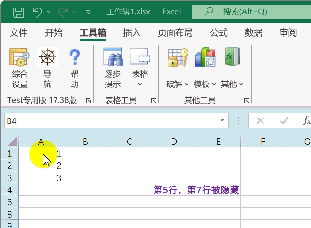
Task: Click the Undo arrow icon
Action: point(38,12)
